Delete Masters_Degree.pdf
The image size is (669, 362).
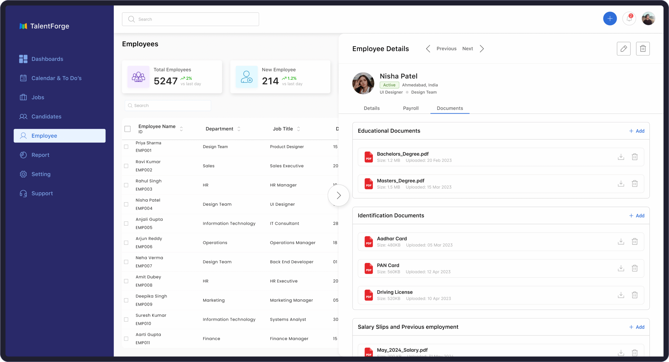[x=635, y=183]
